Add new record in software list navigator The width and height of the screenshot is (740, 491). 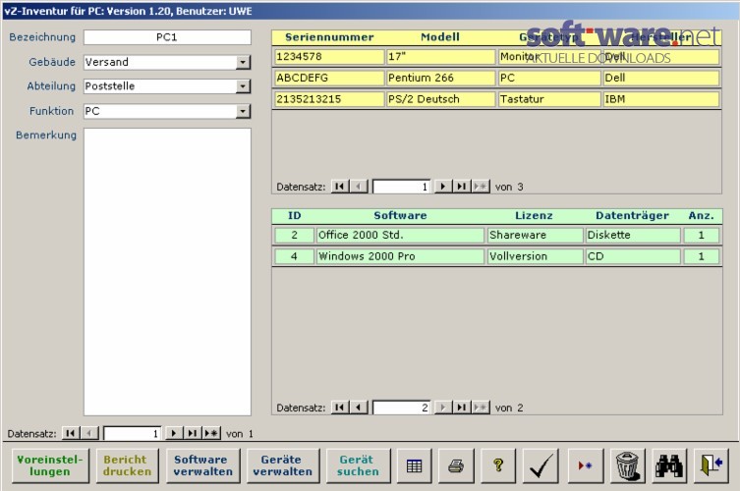(x=481, y=408)
